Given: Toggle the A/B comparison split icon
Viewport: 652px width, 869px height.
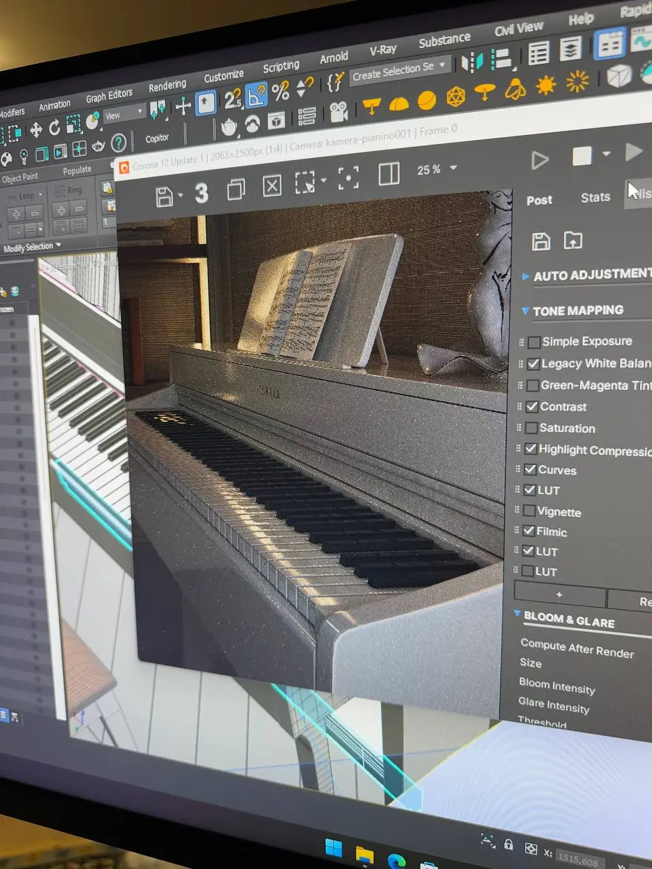Looking at the screenshot, I should (x=389, y=174).
